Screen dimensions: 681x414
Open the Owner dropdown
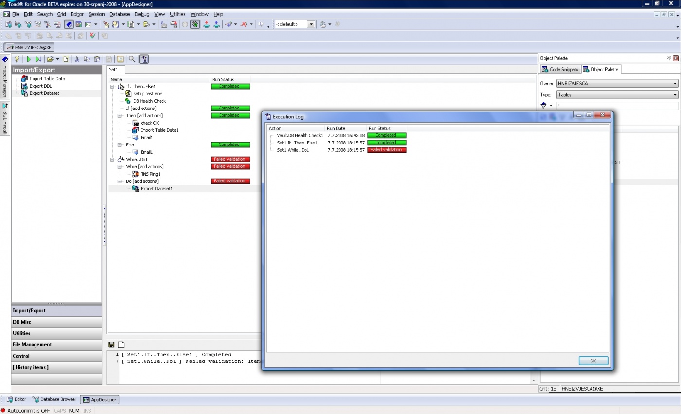coord(675,83)
